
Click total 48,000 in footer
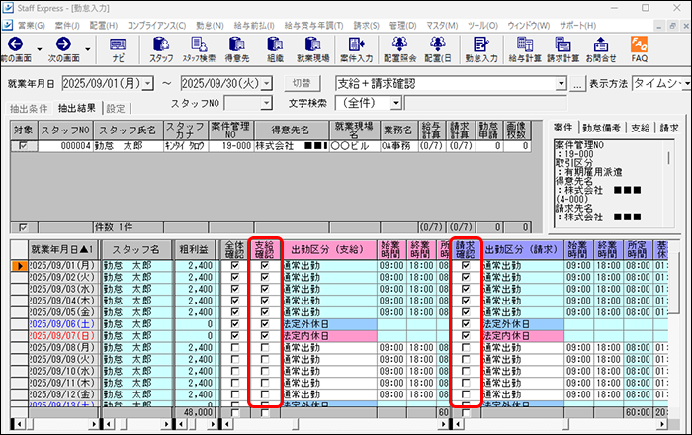194,412
